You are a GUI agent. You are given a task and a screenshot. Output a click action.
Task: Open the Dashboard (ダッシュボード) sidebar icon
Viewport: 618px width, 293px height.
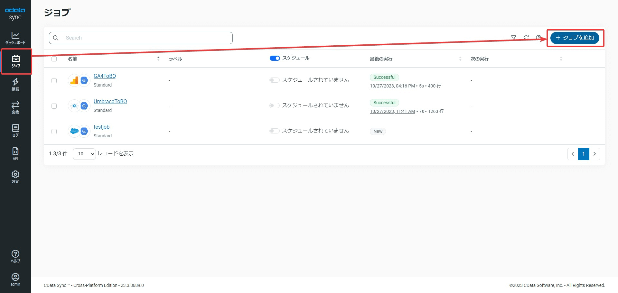point(15,38)
